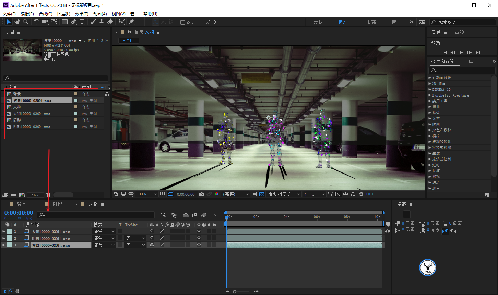
Task: Select the Brush tool
Action: click(93, 22)
